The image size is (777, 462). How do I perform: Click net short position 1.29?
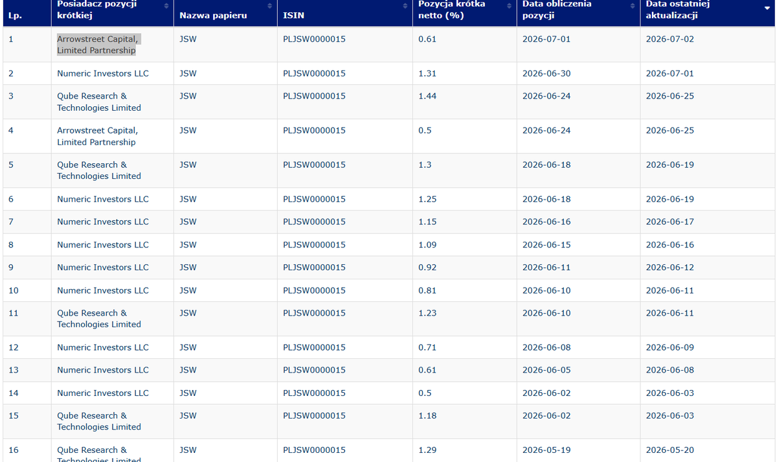pos(427,450)
